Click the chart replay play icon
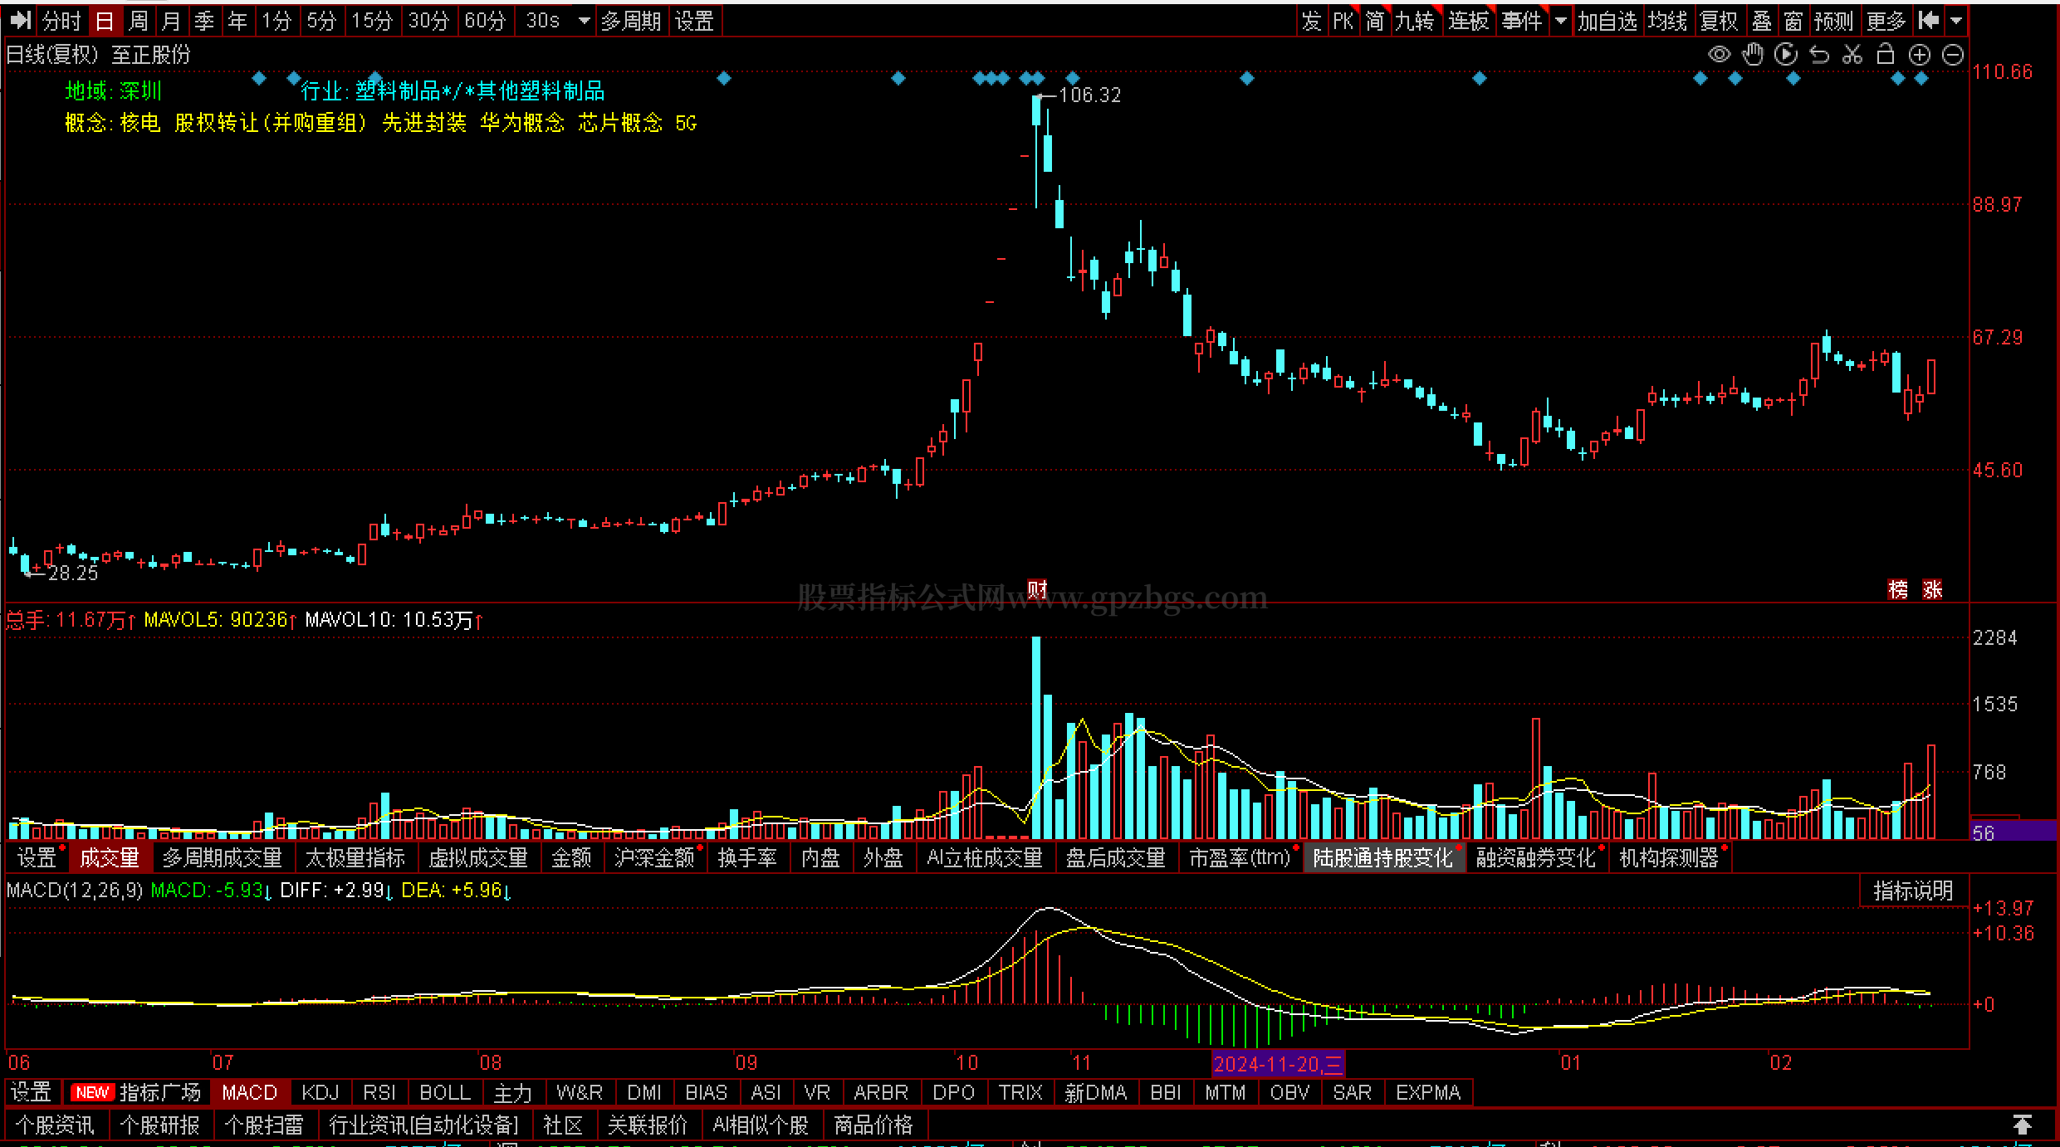 click(1786, 55)
